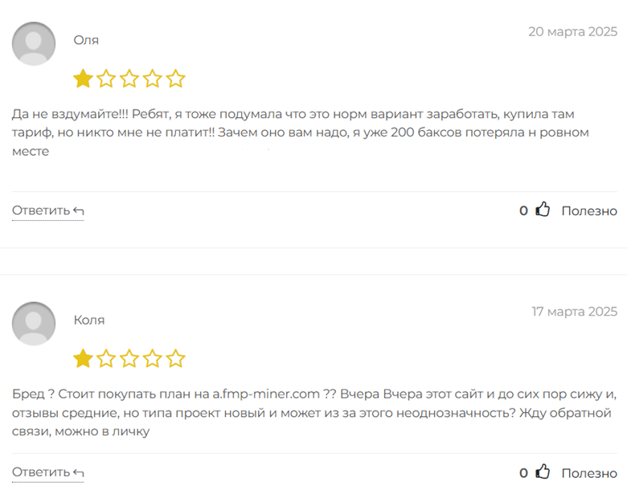Click first filled star in Коля's rating

pos(83,358)
